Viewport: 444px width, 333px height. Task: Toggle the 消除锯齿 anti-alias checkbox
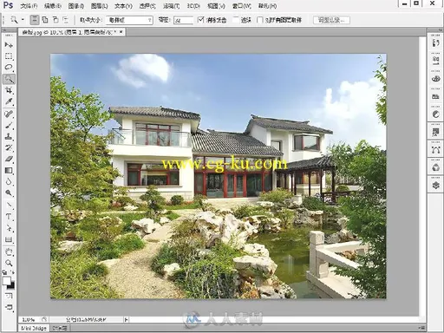(201, 20)
